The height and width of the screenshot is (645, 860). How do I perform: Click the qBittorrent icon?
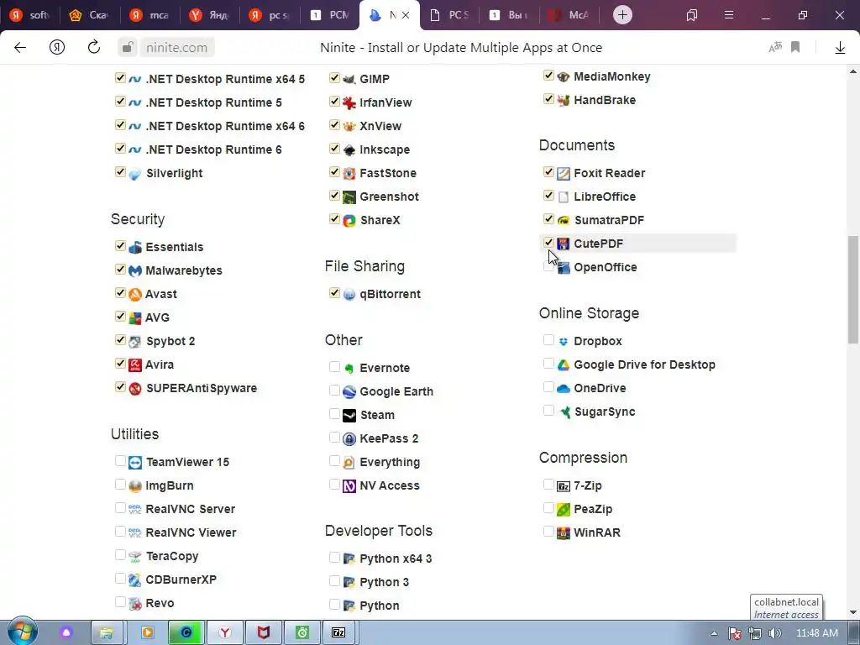tap(349, 295)
